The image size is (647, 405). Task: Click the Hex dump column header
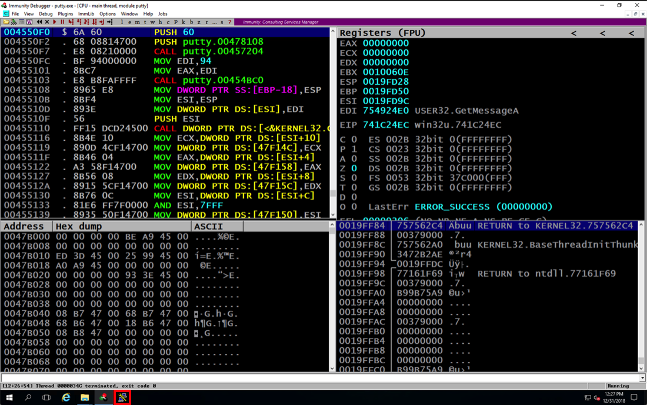122,226
